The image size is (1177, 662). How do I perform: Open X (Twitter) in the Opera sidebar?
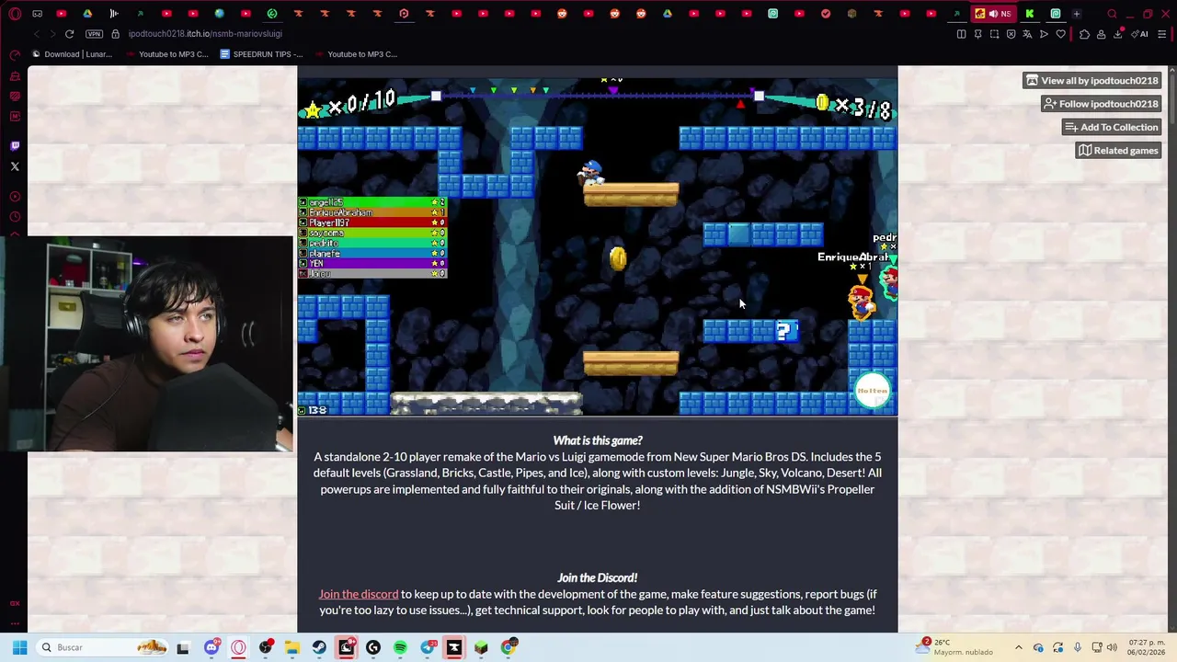pyautogui.click(x=15, y=166)
